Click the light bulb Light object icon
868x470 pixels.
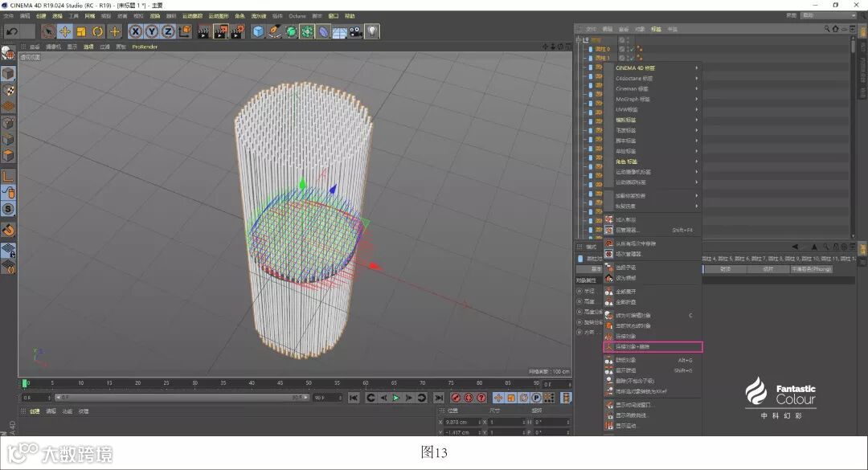pyautogui.click(x=372, y=31)
